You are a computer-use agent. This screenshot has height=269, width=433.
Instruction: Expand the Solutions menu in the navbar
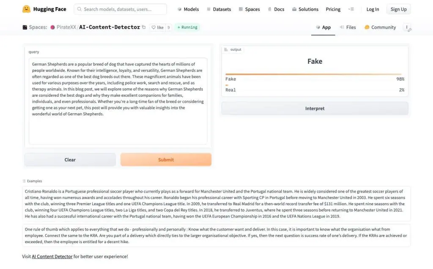pos(305,9)
